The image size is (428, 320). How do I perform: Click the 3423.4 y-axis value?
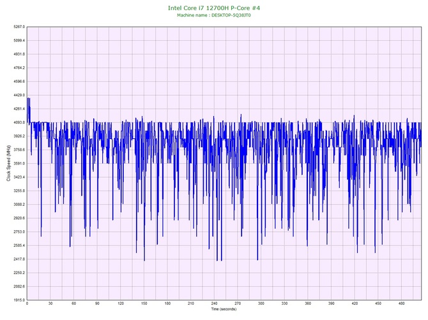coord(19,177)
